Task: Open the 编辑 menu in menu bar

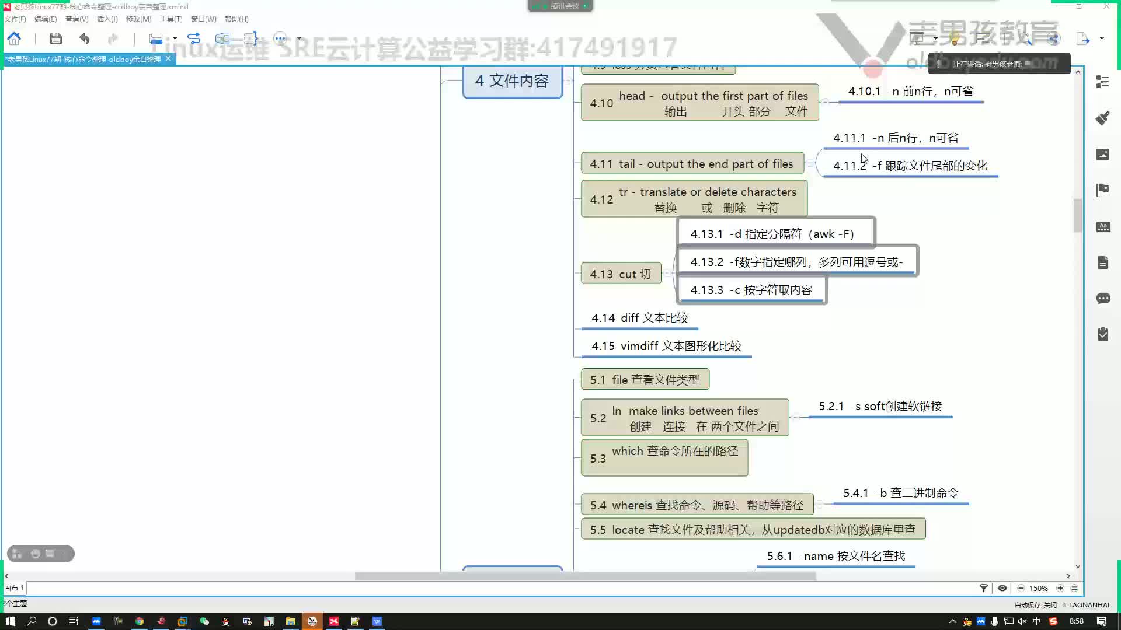Action: click(x=44, y=19)
